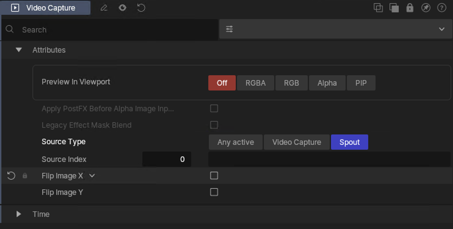Expand the Time section

[x=19, y=214]
